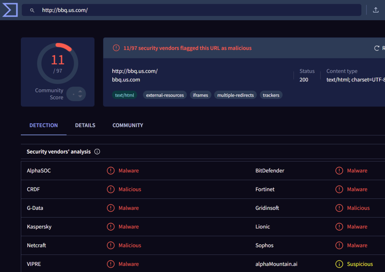Click the search magnifier icon

tap(32, 10)
